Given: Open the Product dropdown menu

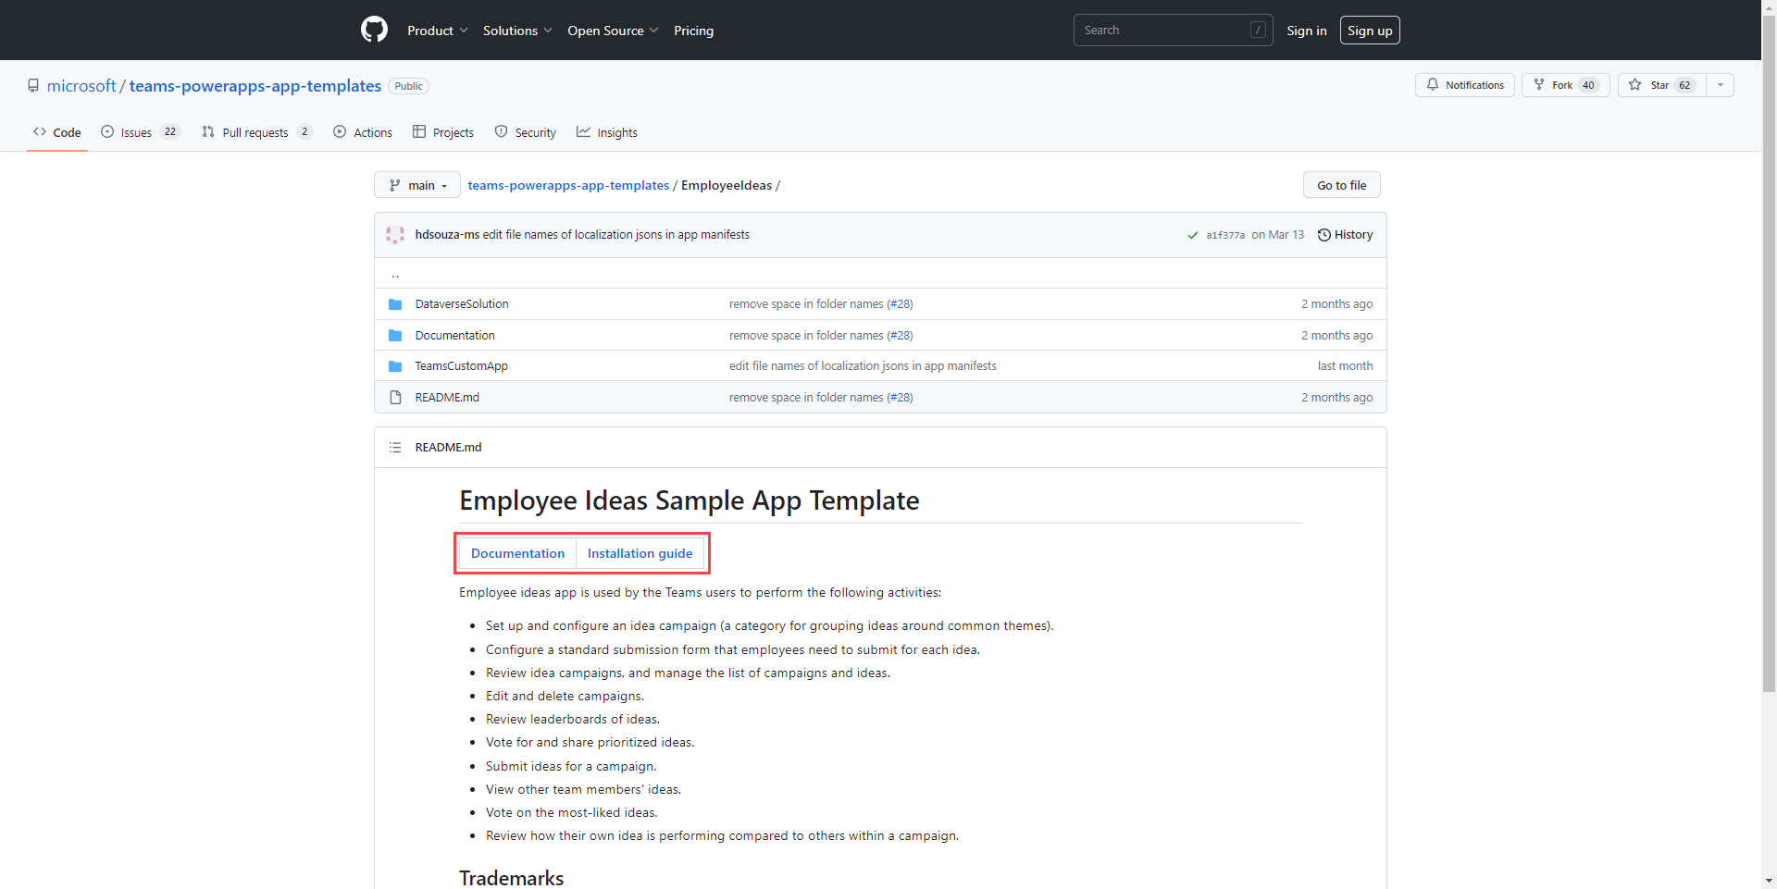Looking at the screenshot, I should click(x=437, y=30).
